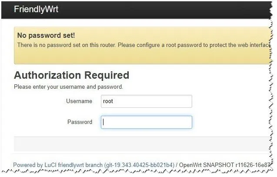This screenshot has width=277, height=177.
Task: Click the FriendlyWrt brand link
Action: click(x=36, y=10)
